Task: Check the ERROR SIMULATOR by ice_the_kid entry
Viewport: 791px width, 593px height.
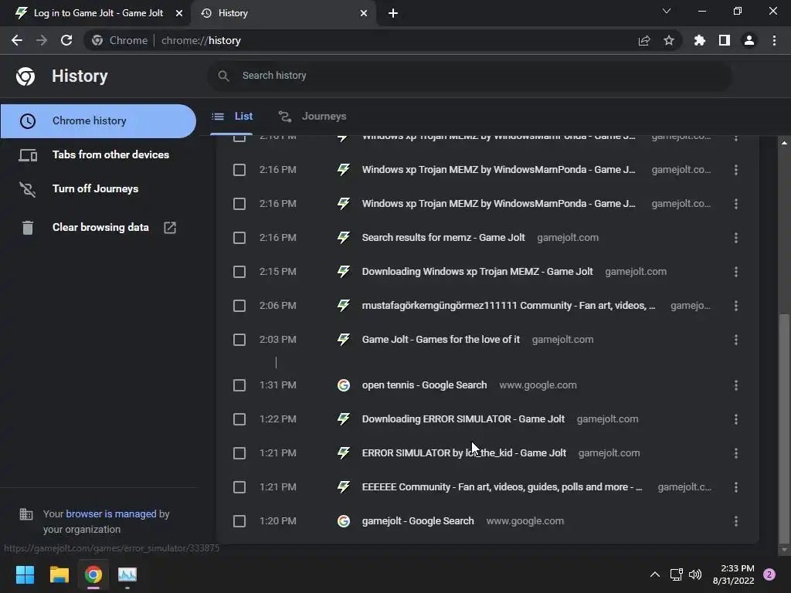Action: 239,452
